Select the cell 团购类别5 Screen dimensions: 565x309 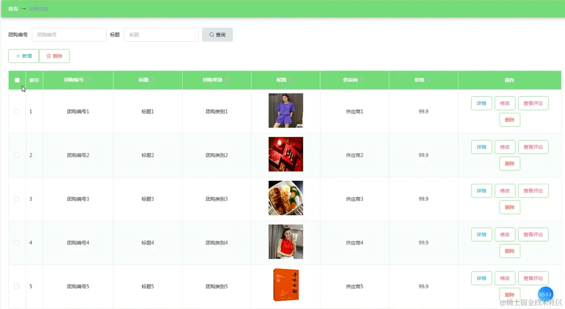click(217, 286)
